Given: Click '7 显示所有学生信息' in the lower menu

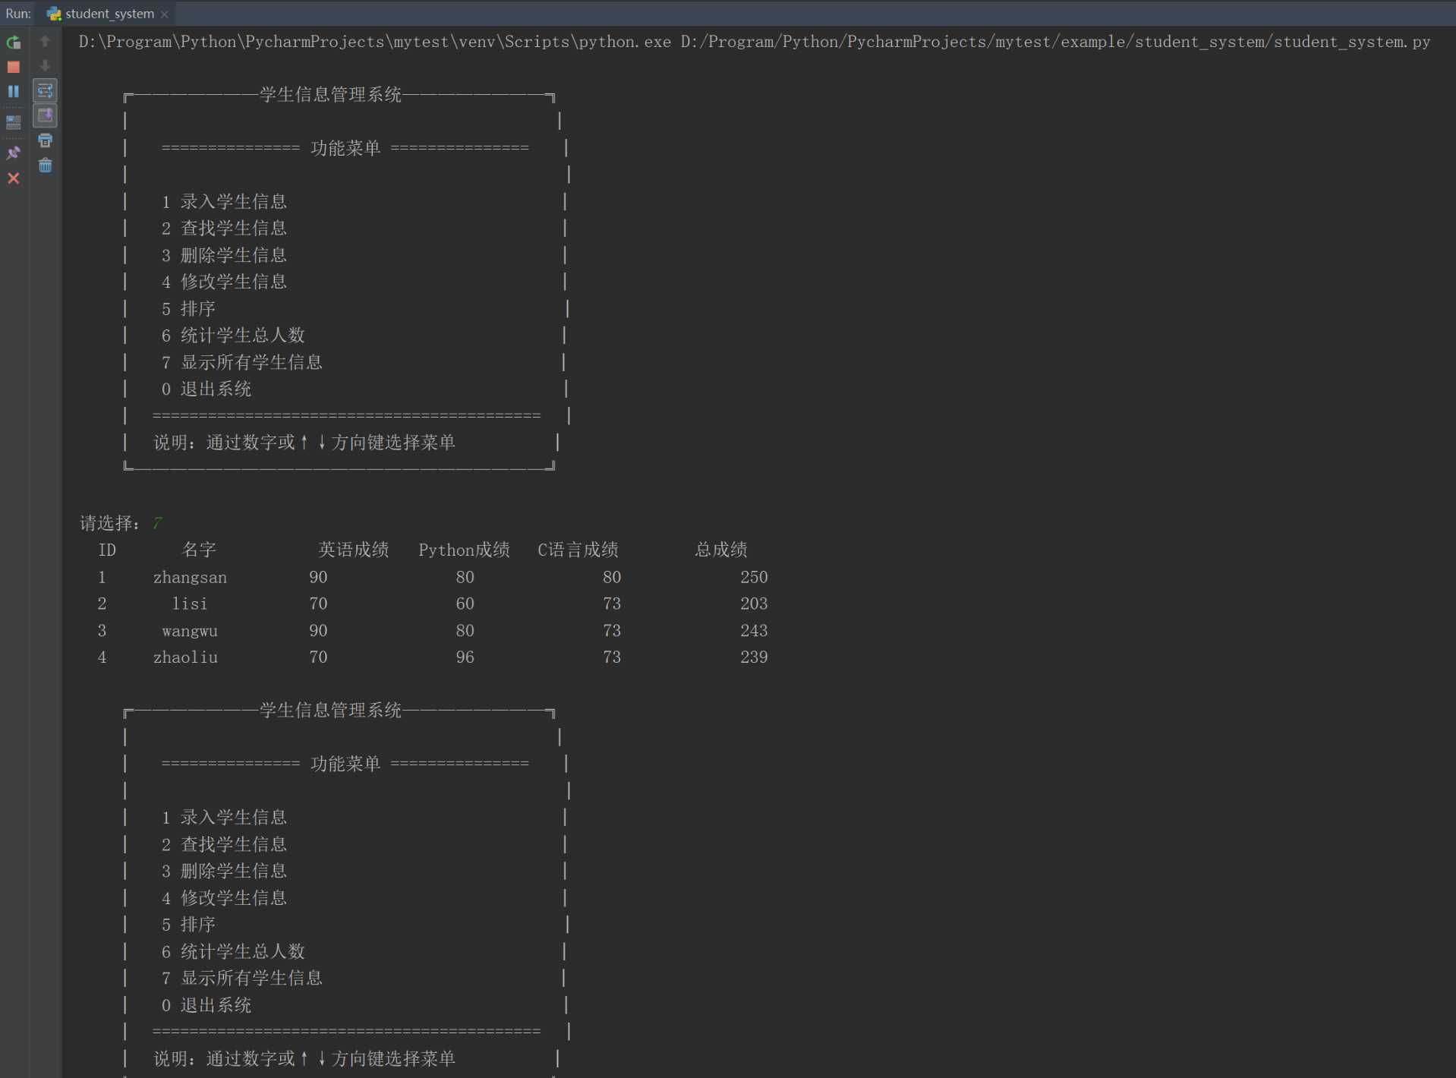Looking at the screenshot, I should tap(241, 979).
